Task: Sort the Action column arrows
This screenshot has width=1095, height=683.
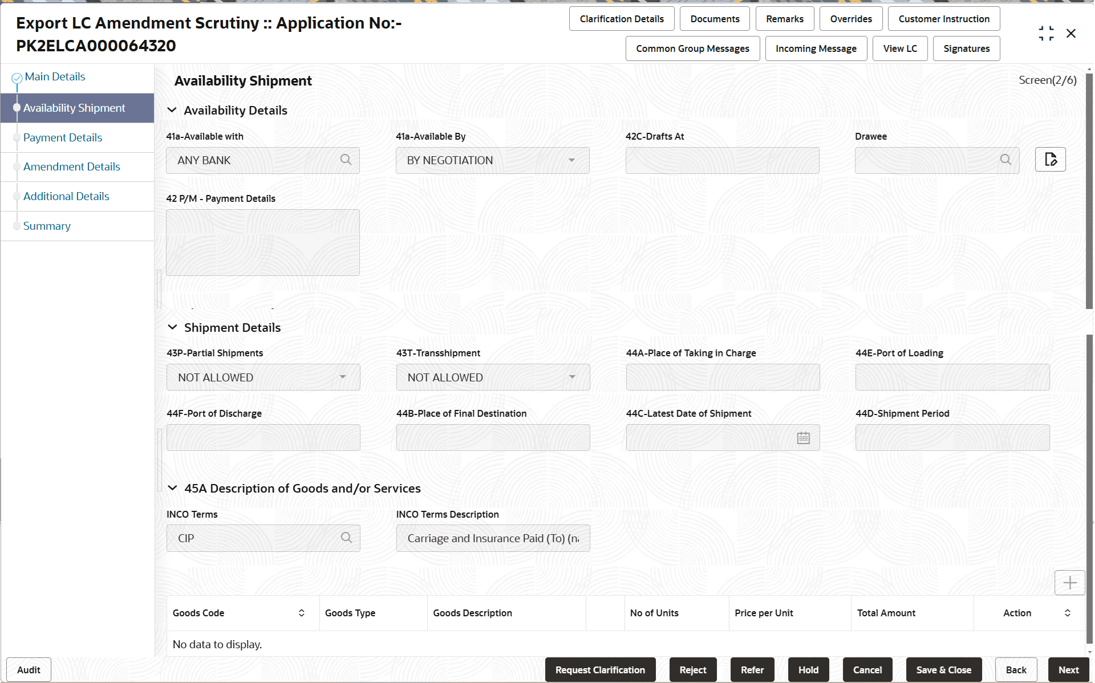Action: (x=1067, y=613)
